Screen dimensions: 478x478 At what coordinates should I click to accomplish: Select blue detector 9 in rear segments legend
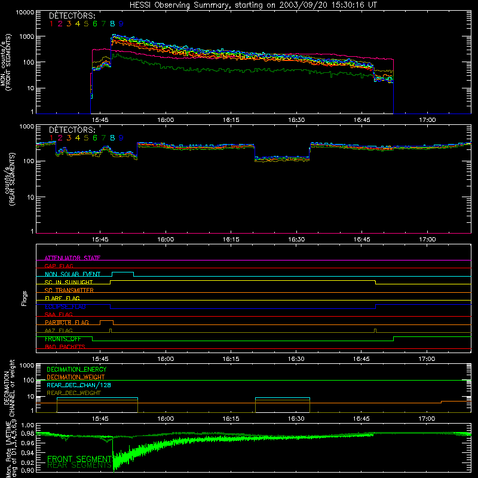click(121, 138)
